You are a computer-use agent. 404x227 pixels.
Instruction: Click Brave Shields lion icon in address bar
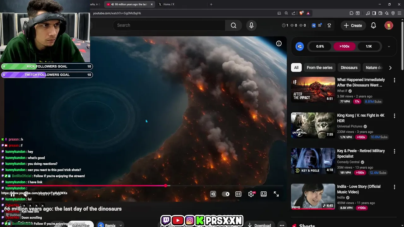[x=301, y=13]
